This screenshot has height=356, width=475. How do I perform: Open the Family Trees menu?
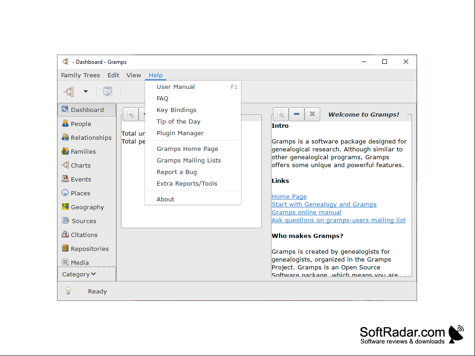(x=81, y=75)
